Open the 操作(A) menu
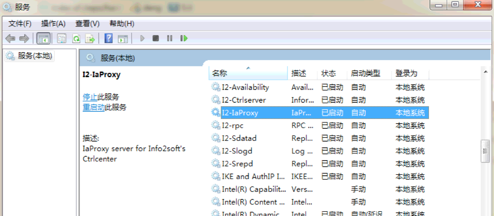Image resolution: width=494 pixels, height=216 pixels. pos(53,23)
